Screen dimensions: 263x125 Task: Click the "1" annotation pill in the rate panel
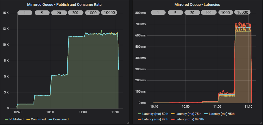pyautogui.click(x=25, y=13)
